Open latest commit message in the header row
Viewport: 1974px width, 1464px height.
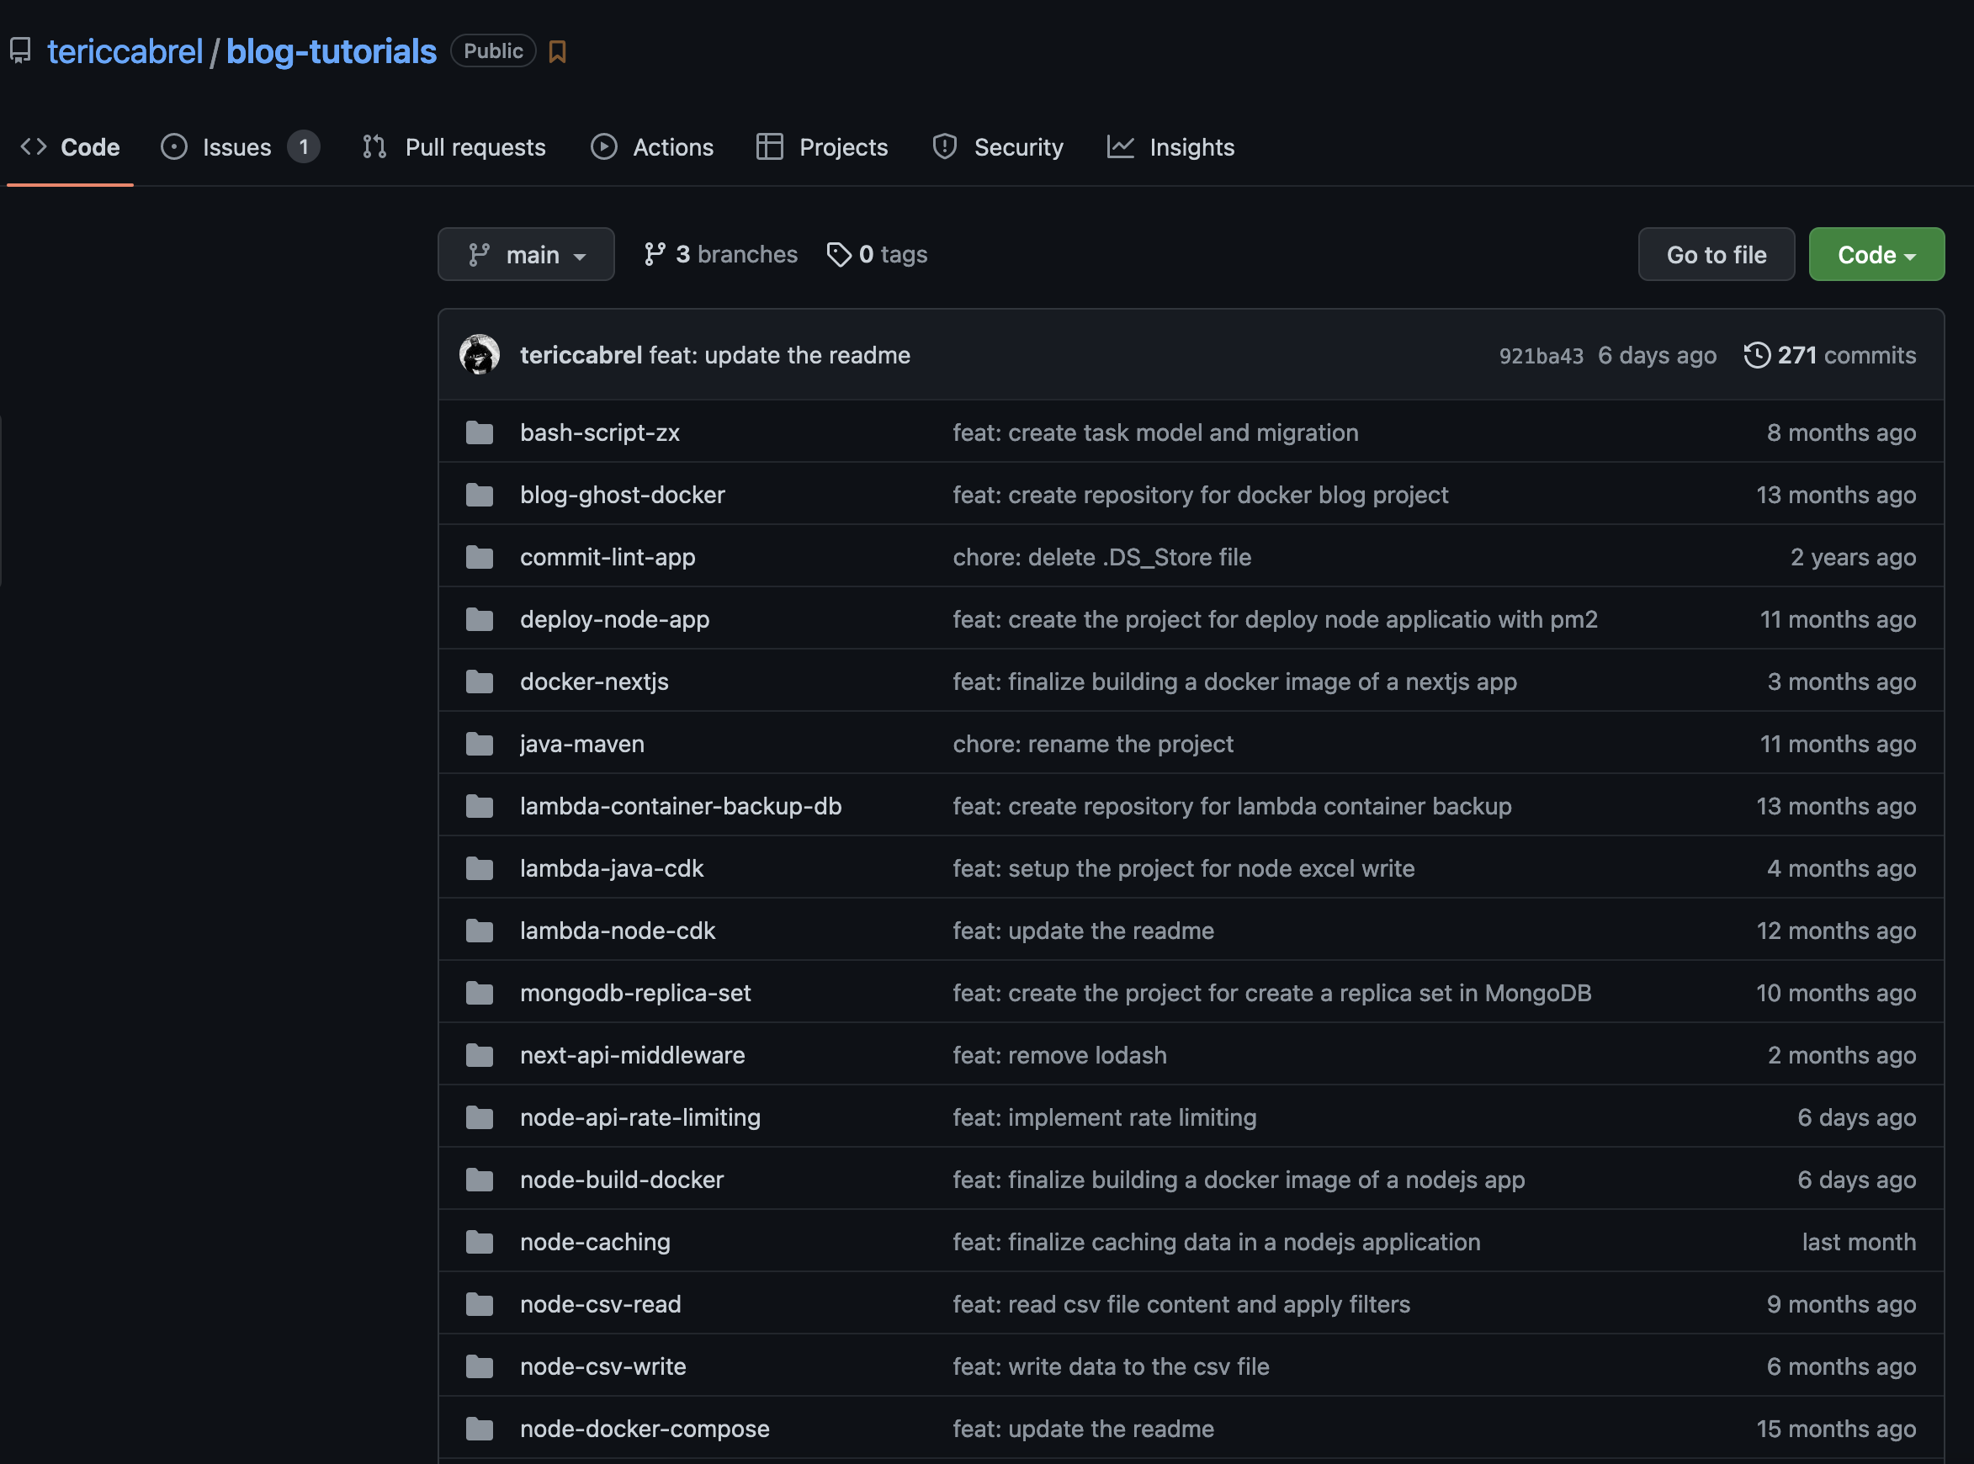780,355
